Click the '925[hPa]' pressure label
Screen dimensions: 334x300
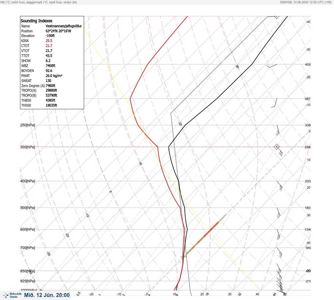pos(28,281)
